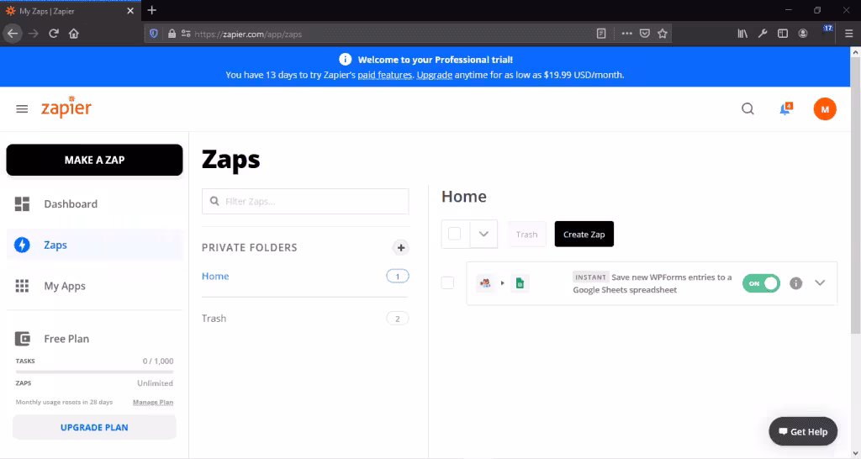Click the UPGRADE PLAN button
The width and height of the screenshot is (861, 459).
click(94, 427)
